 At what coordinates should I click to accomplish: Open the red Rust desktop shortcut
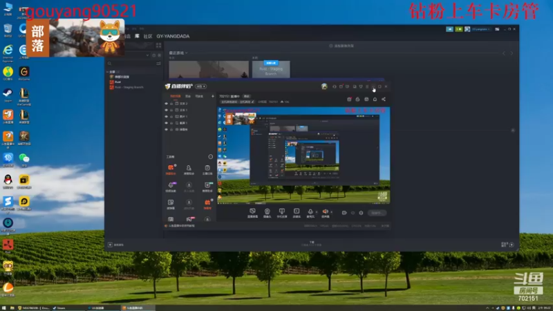pyautogui.click(x=8, y=246)
